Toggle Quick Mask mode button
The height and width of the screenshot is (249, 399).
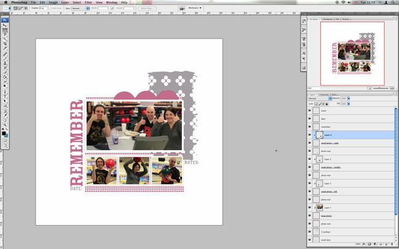(5, 140)
